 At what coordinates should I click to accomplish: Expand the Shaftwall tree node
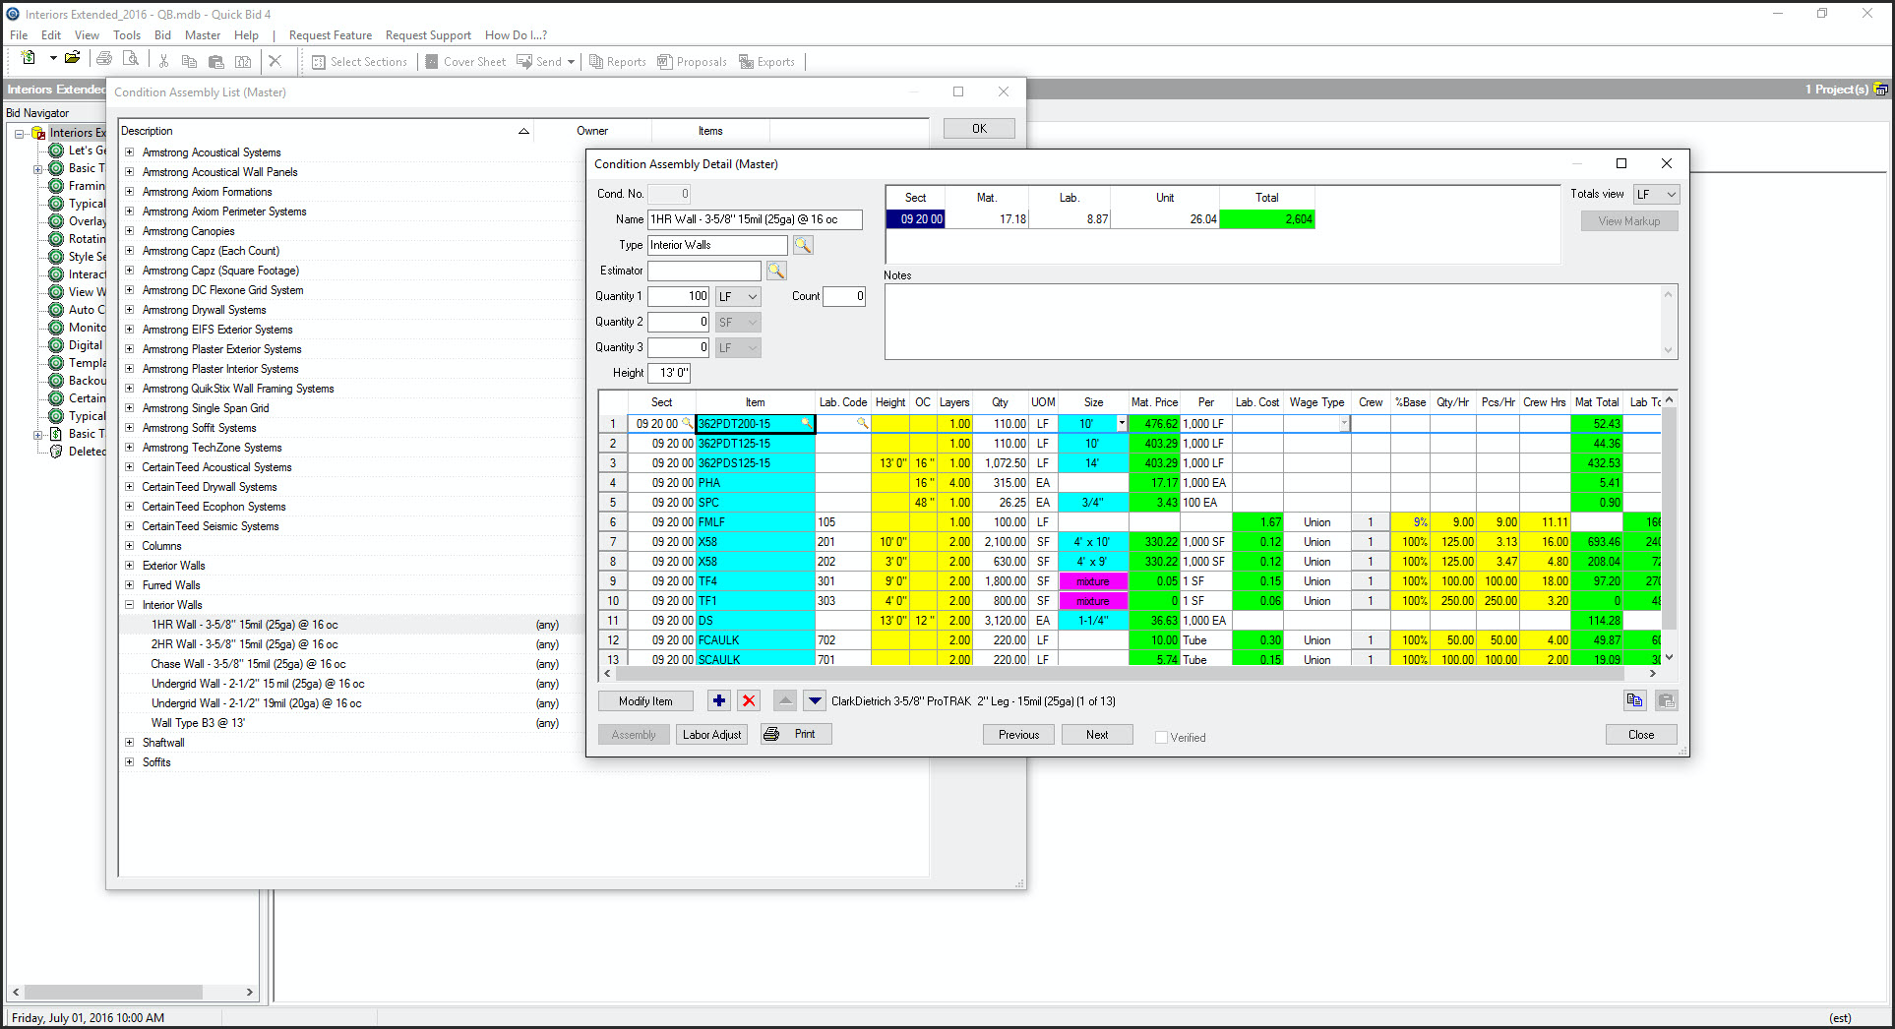pyautogui.click(x=129, y=743)
